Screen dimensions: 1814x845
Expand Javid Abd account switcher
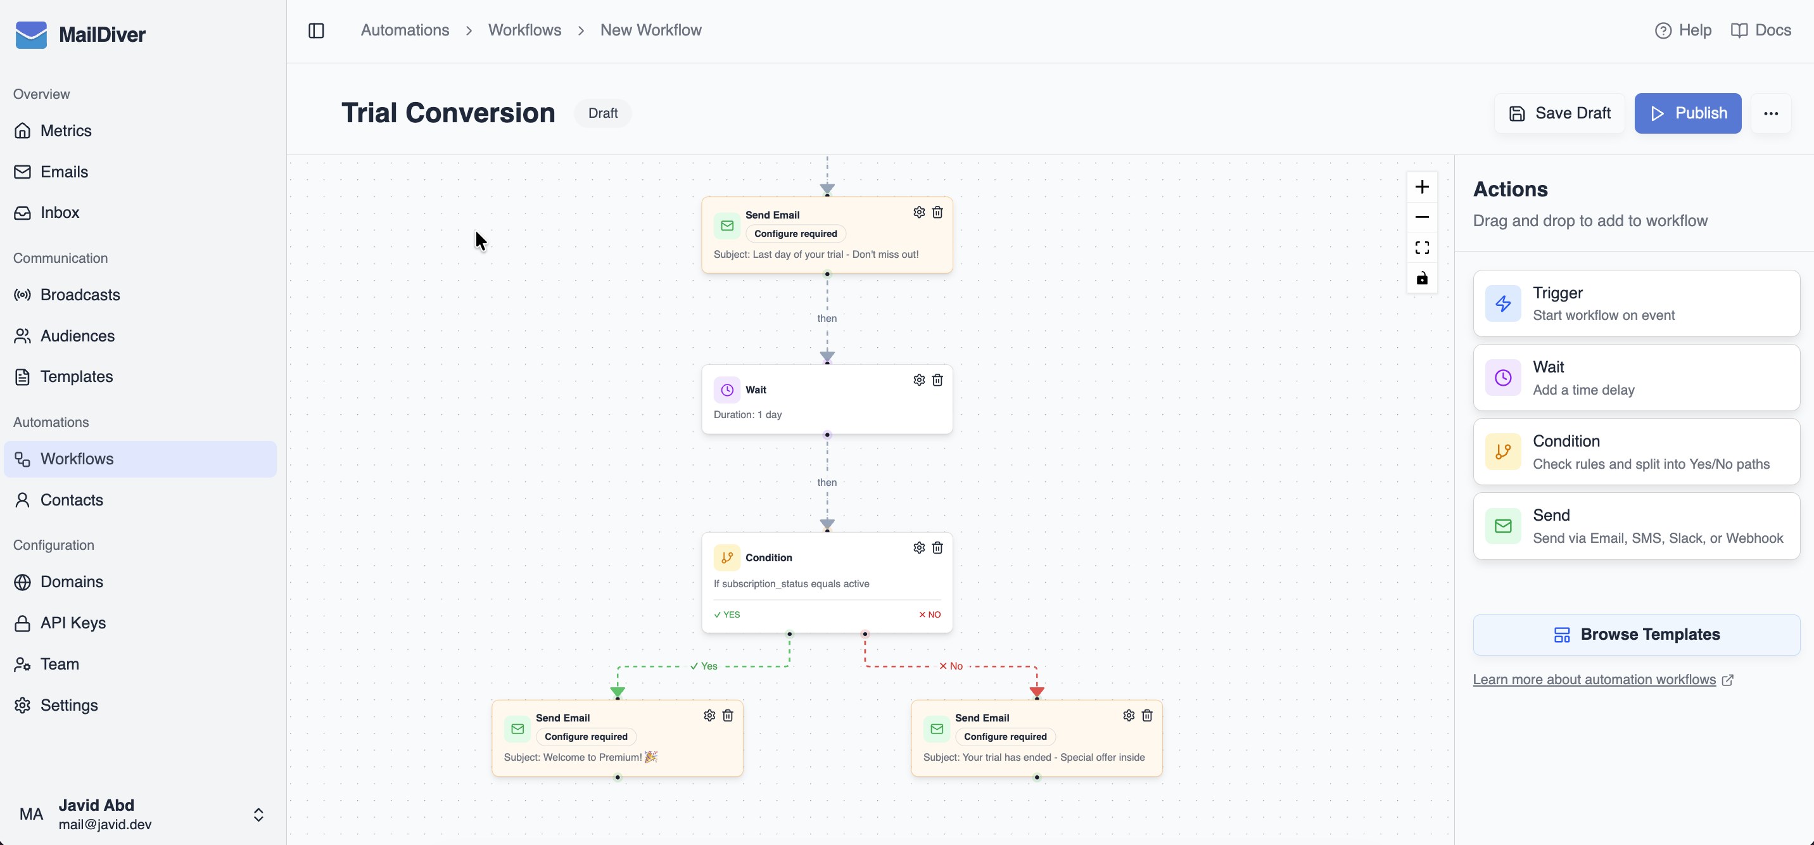coord(258,815)
